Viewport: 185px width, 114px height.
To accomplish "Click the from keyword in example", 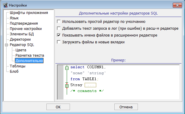I will click(75, 79).
